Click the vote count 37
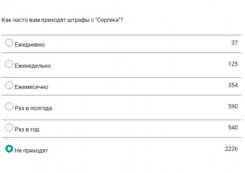The height and width of the screenshot is (173, 245). pos(234,43)
